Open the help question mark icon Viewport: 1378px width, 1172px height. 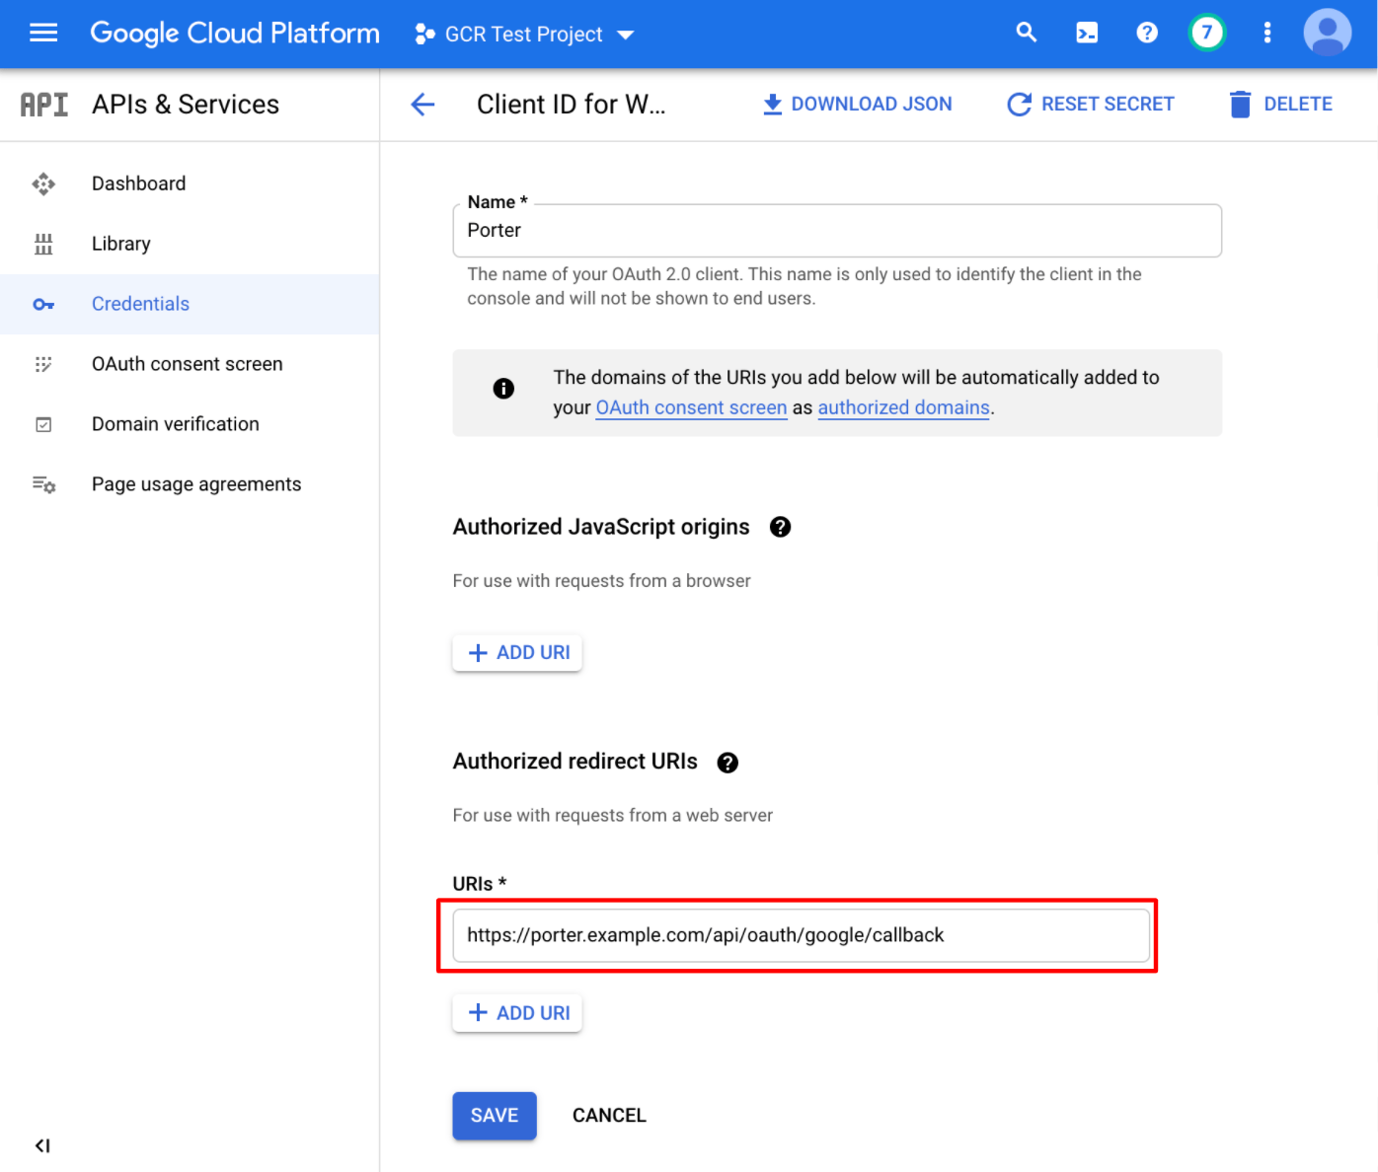click(1147, 34)
